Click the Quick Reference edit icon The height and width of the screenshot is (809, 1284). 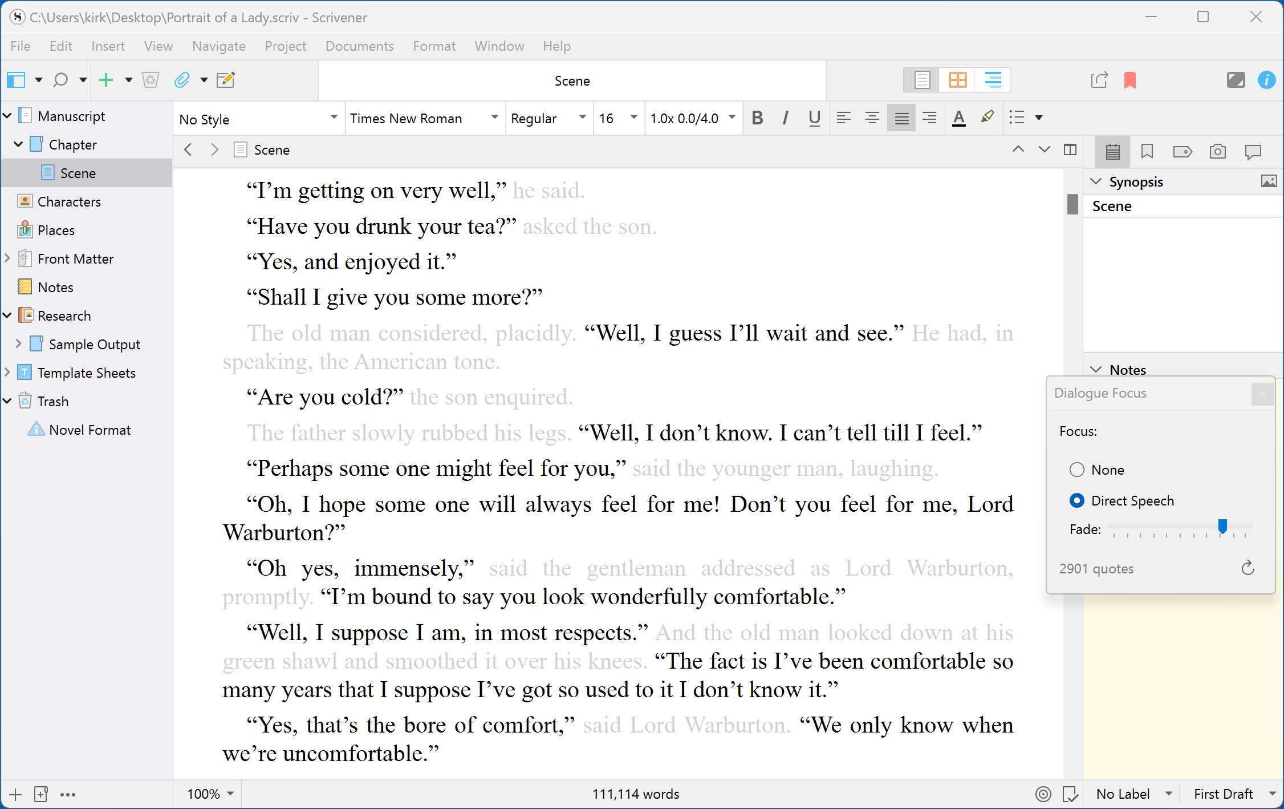point(226,80)
